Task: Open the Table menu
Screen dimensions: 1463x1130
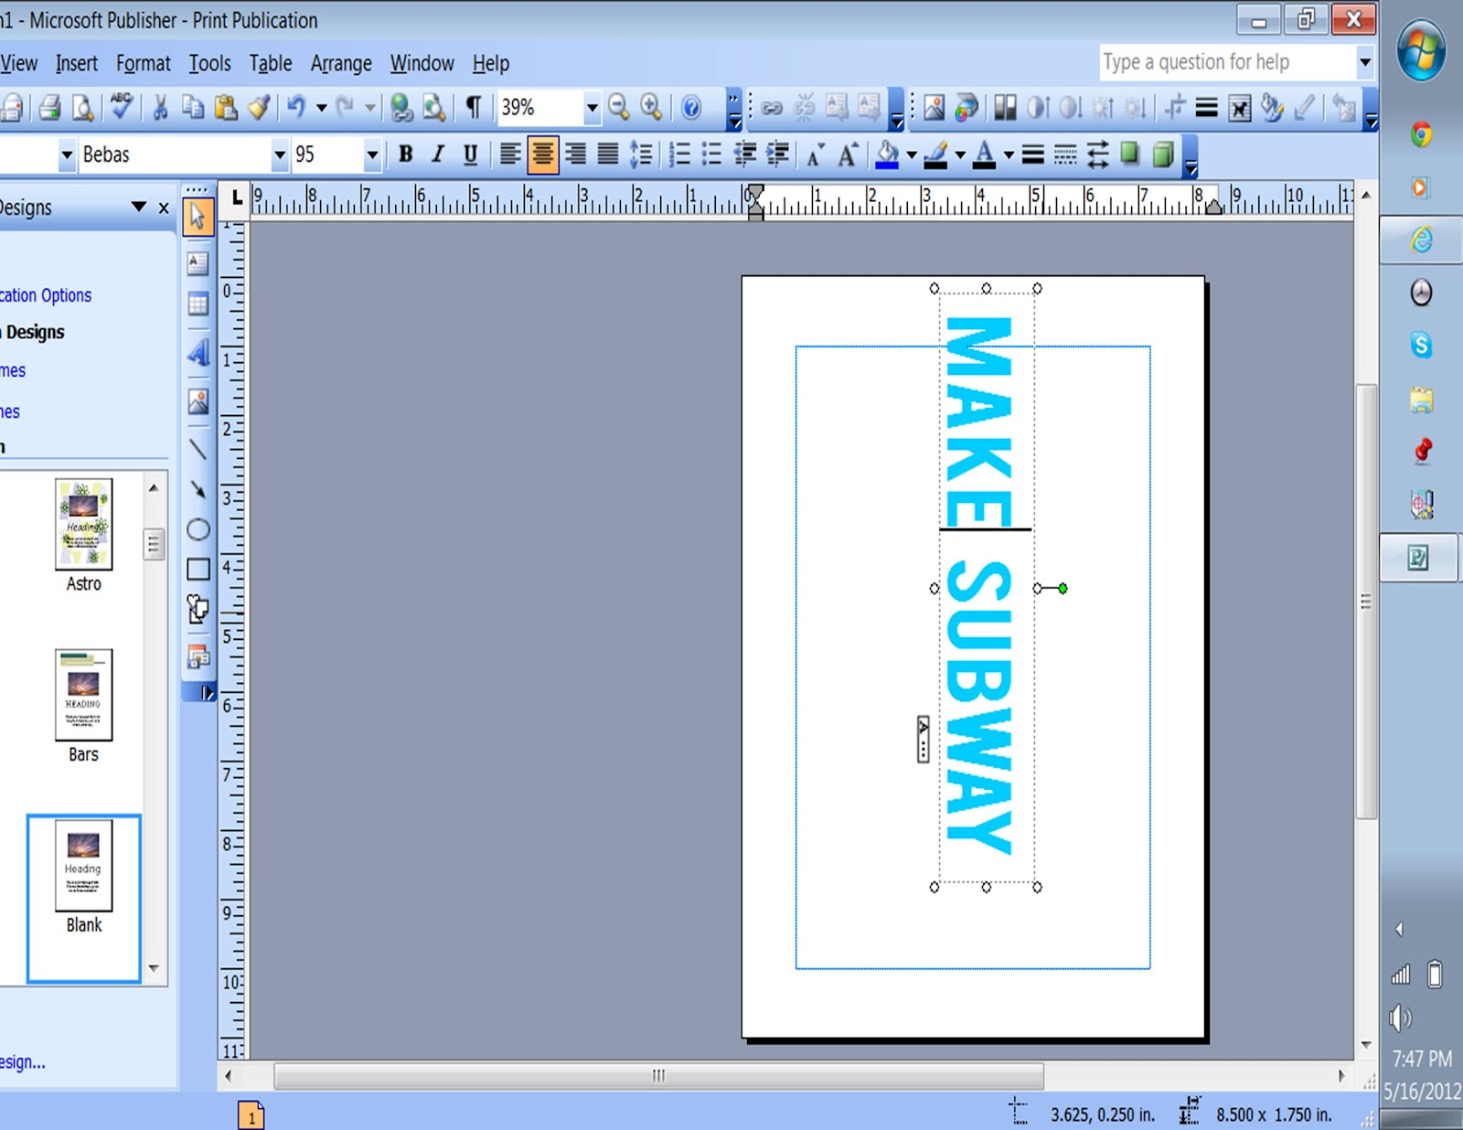Action: pyautogui.click(x=270, y=63)
